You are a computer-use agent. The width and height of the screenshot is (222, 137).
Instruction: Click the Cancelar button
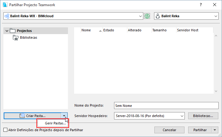[x=169, y=130]
